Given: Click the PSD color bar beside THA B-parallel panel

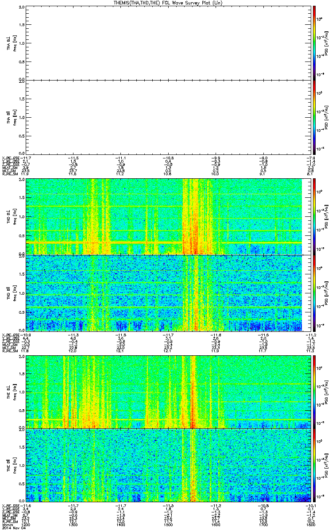Looking at the screenshot, I should point(314,117).
